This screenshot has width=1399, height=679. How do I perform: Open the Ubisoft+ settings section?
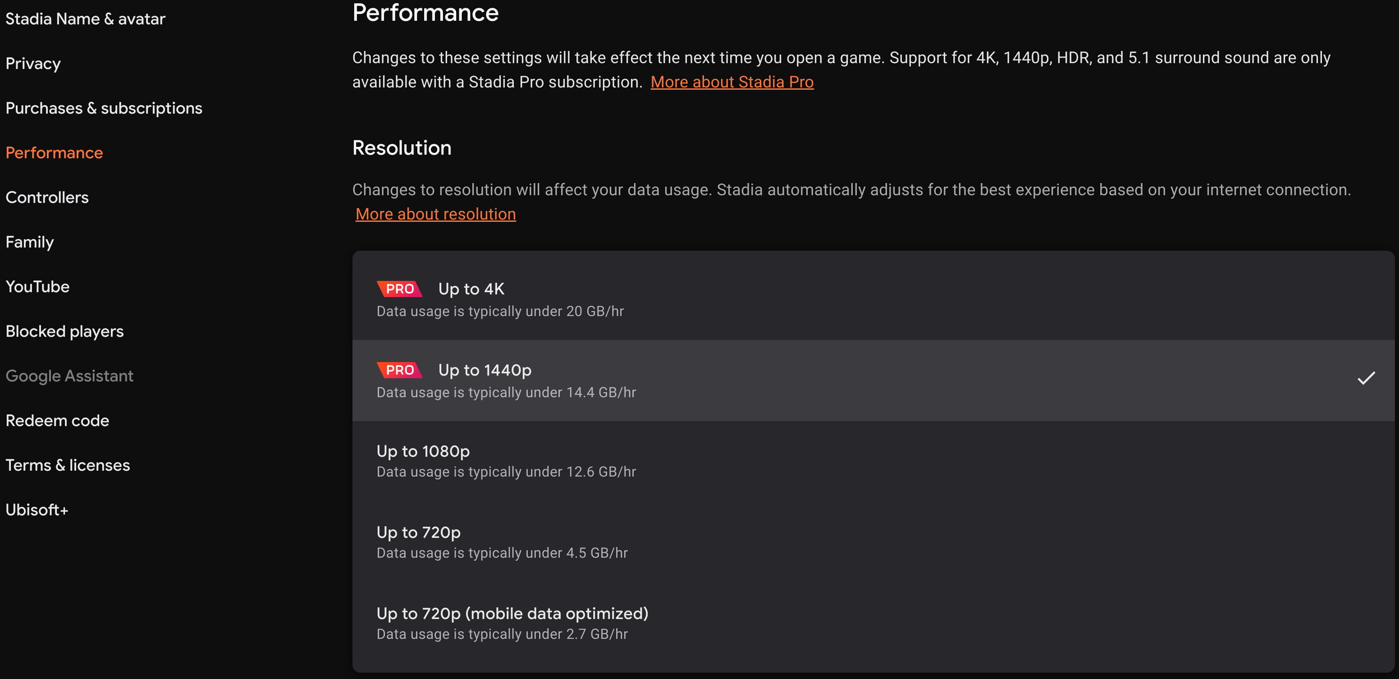tap(37, 509)
